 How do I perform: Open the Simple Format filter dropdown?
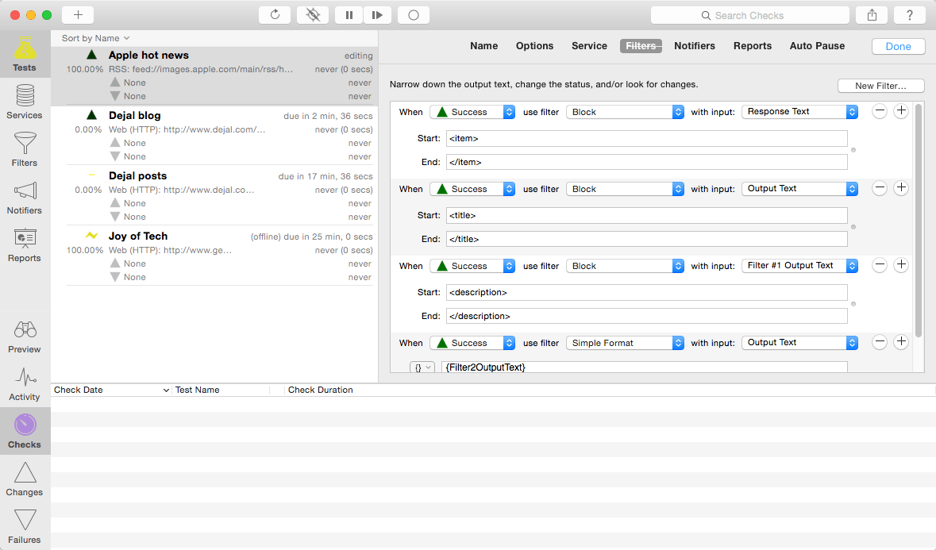(625, 343)
